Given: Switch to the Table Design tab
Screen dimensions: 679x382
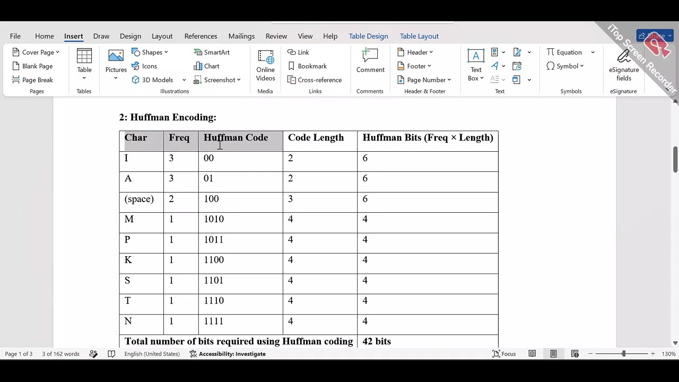Looking at the screenshot, I should coord(368,36).
